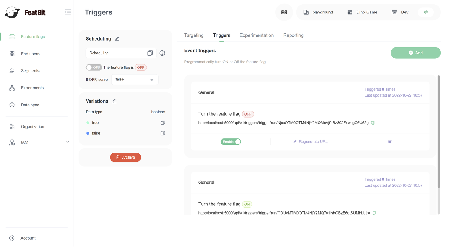Expand the IAM menu in the sidebar
Image resolution: width=452 pixels, height=247 pixels.
[x=25, y=142]
